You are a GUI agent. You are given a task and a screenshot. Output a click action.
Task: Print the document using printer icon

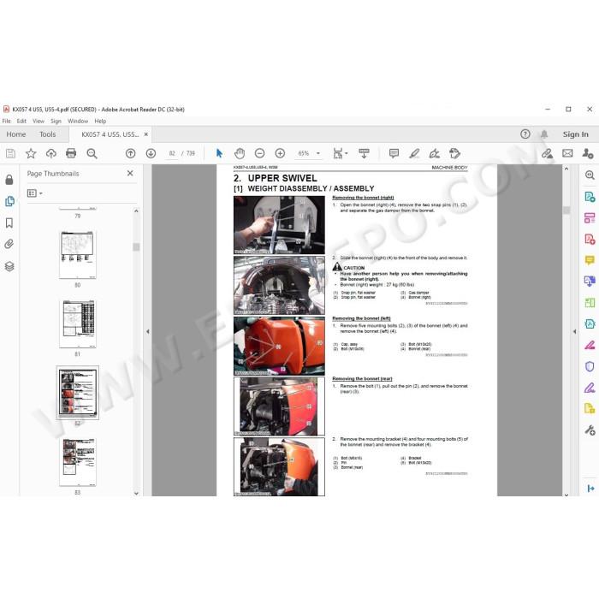point(71,153)
